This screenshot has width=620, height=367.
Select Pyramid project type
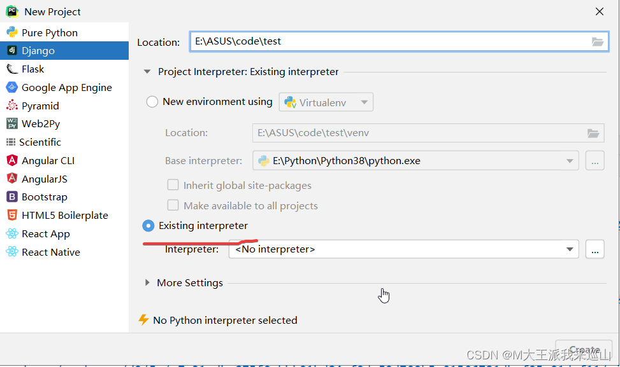pyautogui.click(x=64, y=106)
